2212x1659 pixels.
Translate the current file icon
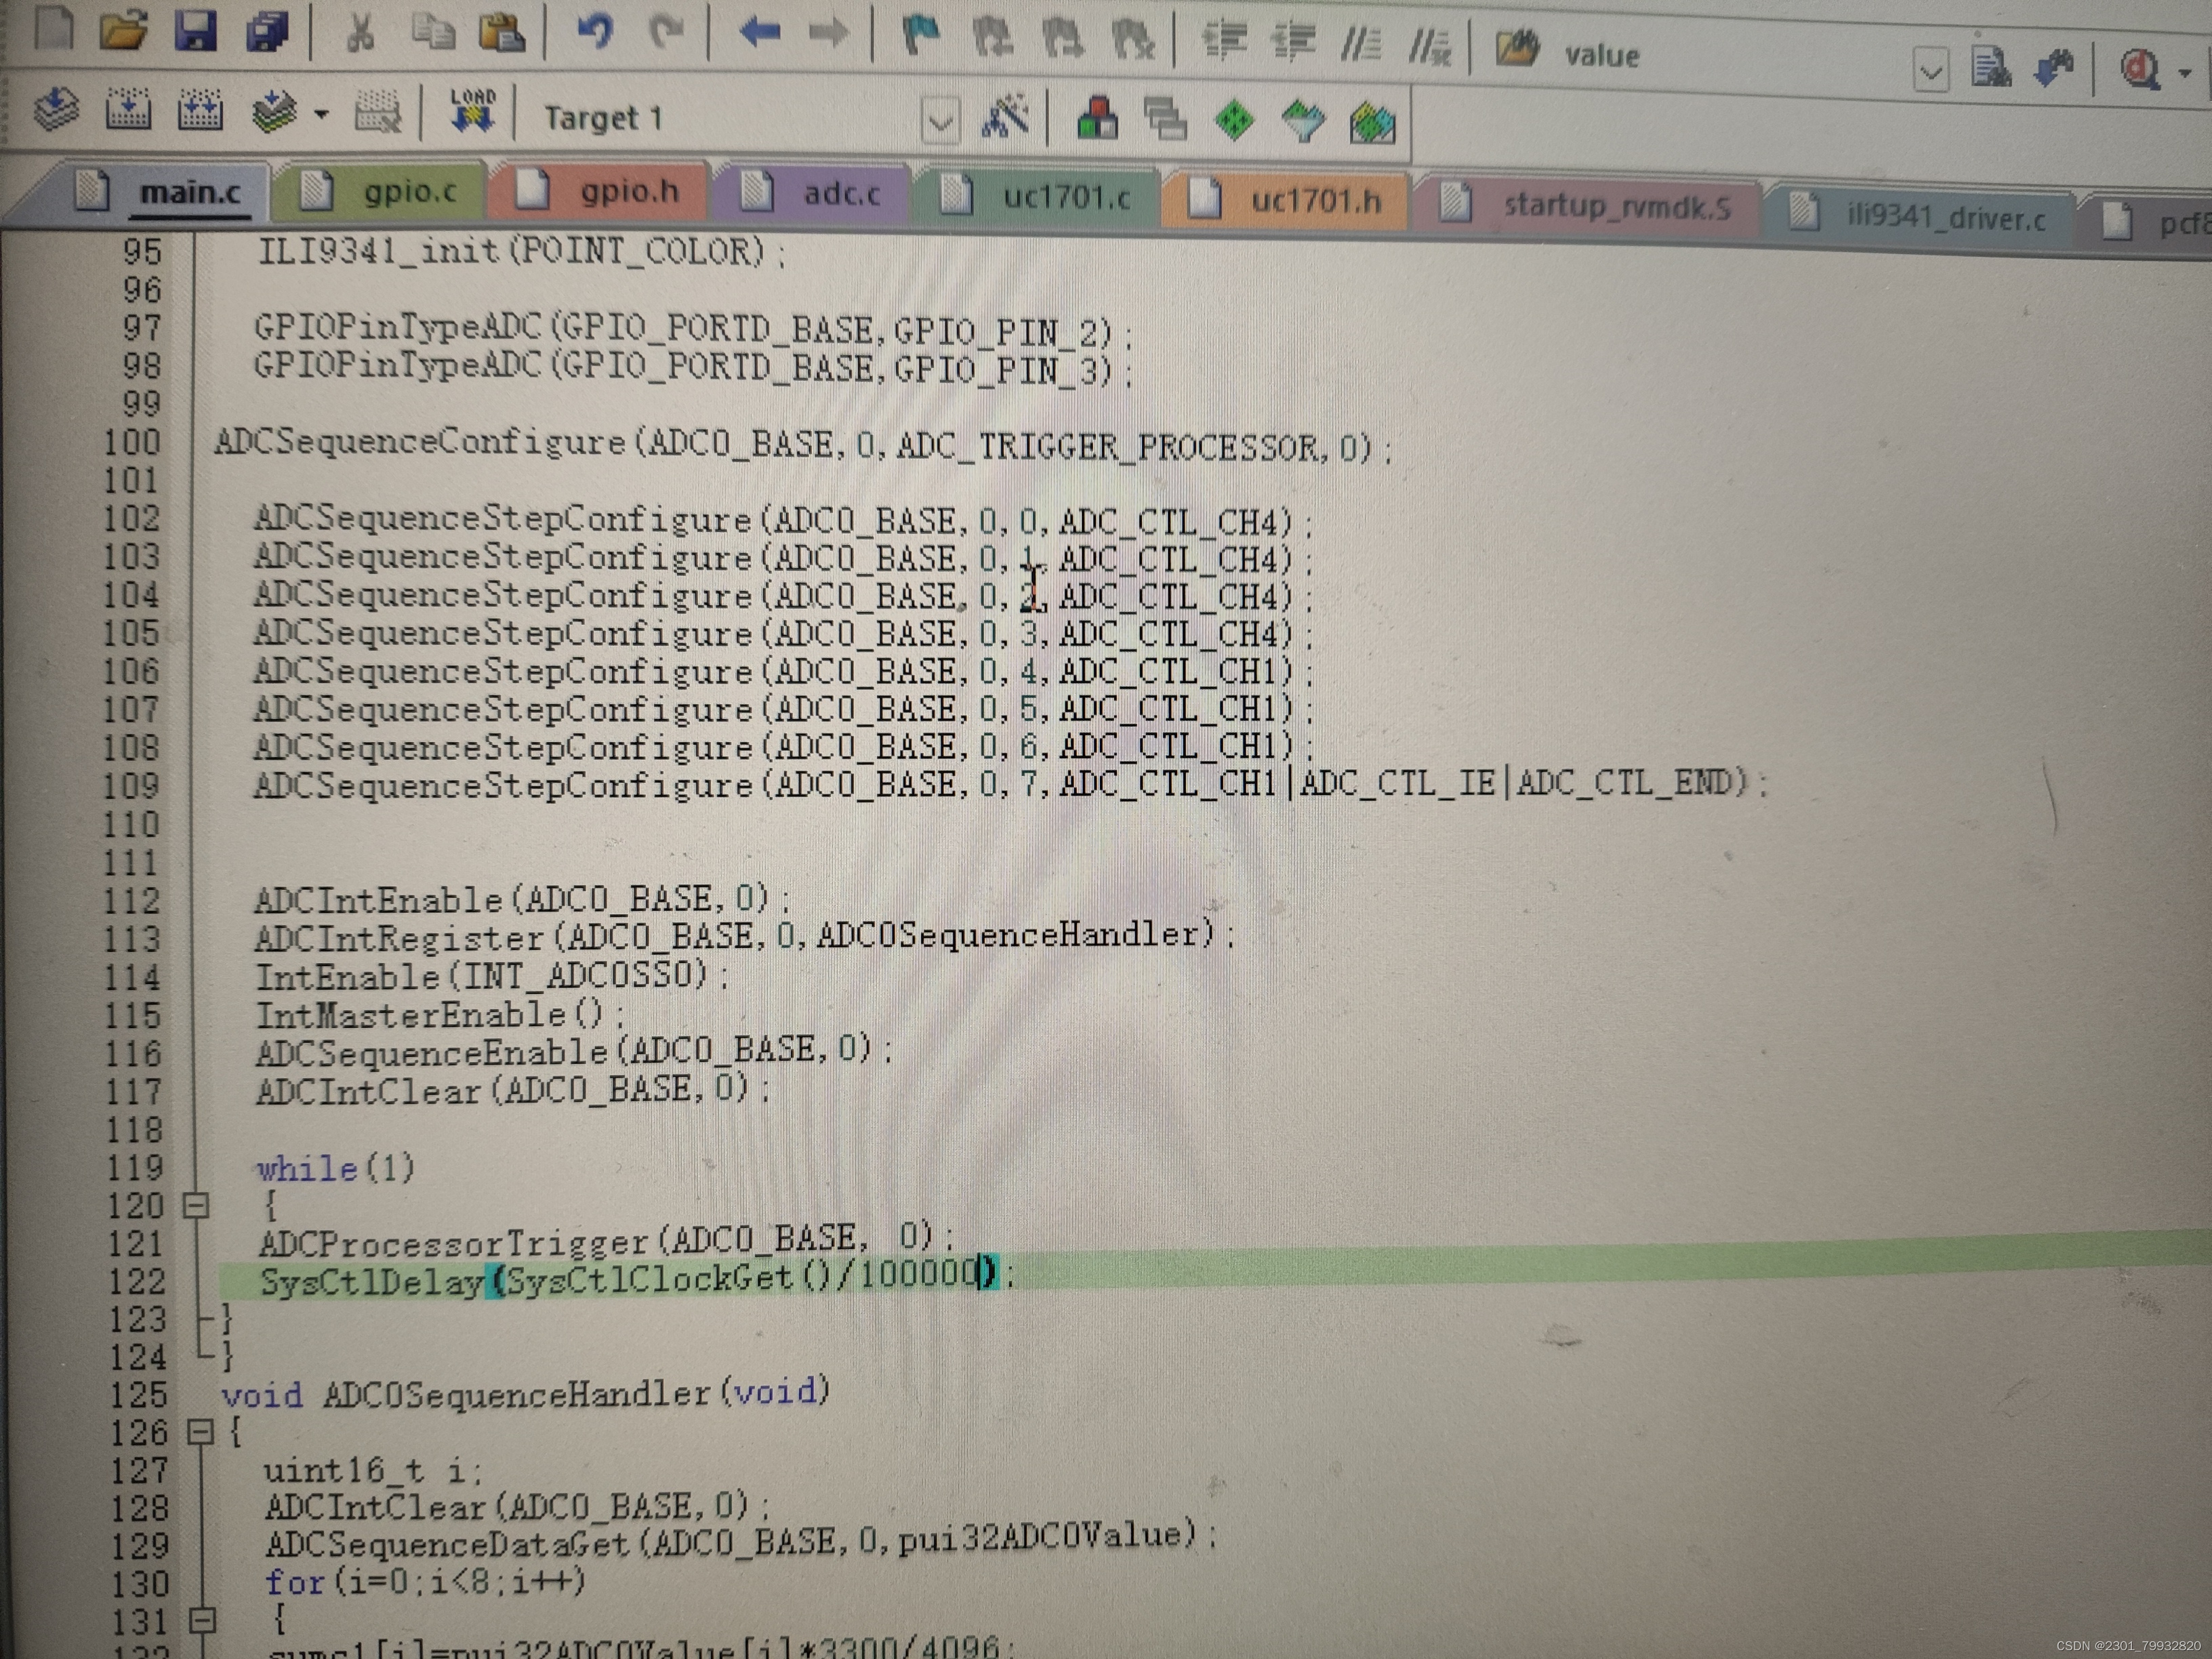[56, 109]
